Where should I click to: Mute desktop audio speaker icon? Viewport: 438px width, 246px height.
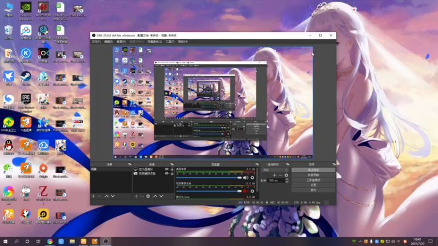pos(245,178)
